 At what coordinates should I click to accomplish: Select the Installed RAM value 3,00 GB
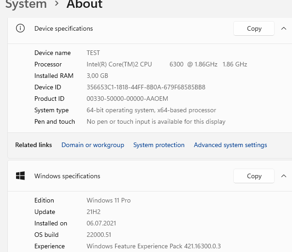(x=97, y=76)
